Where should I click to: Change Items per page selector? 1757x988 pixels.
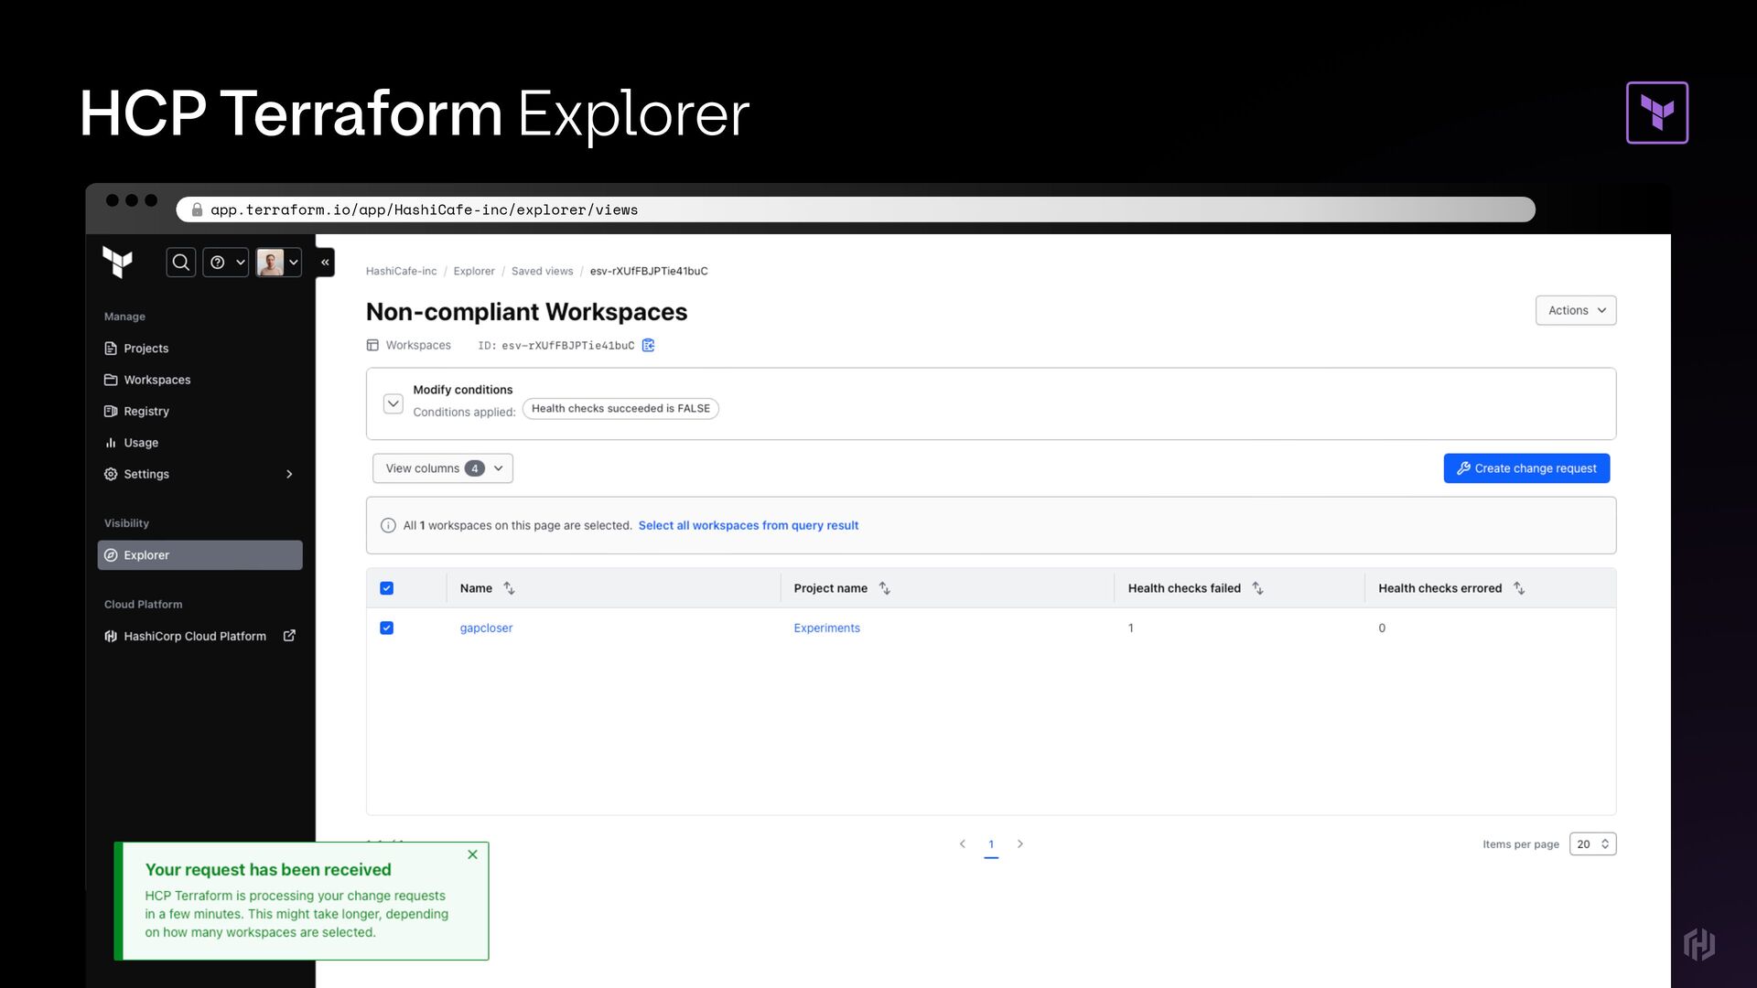[1592, 844]
